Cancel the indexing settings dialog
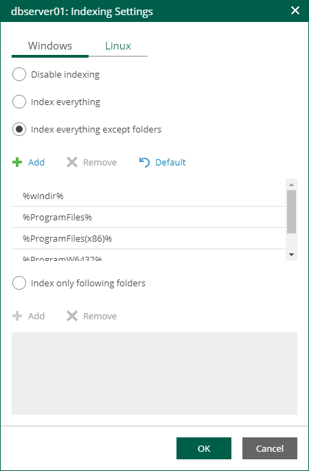This screenshot has width=309, height=471. (270, 448)
